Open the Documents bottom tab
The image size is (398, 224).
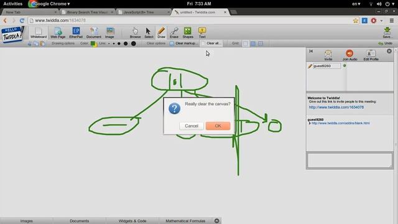pos(79,221)
